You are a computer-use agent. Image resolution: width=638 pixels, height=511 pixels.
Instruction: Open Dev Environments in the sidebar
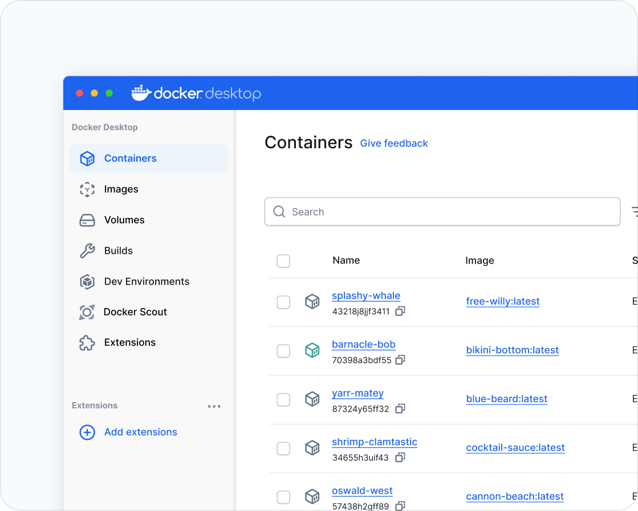pyautogui.click(x=147, y=282)
